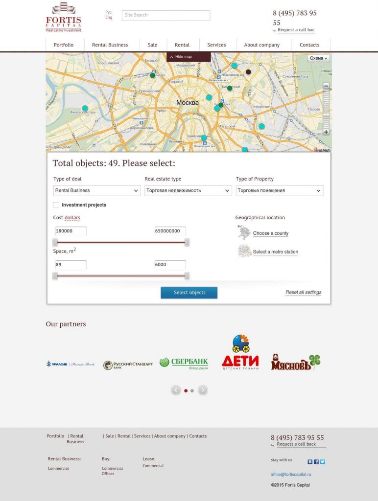This screenshot has width=378, height=501.
Task: Click the Fortis Capital logo
Action: point(63,17)
